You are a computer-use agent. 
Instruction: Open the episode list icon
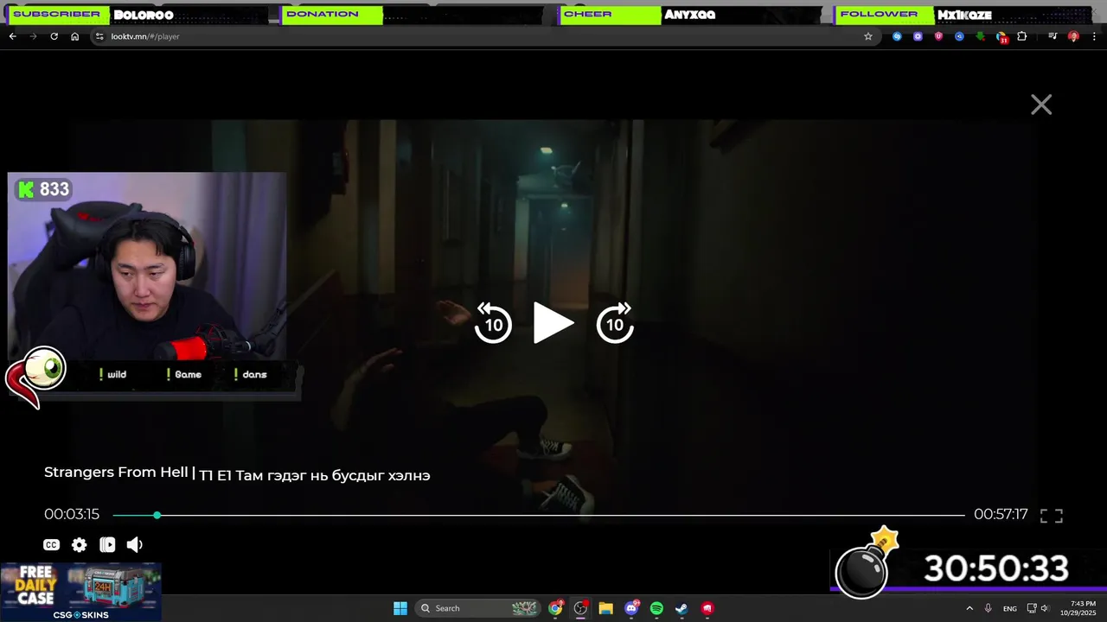(107, 545)
